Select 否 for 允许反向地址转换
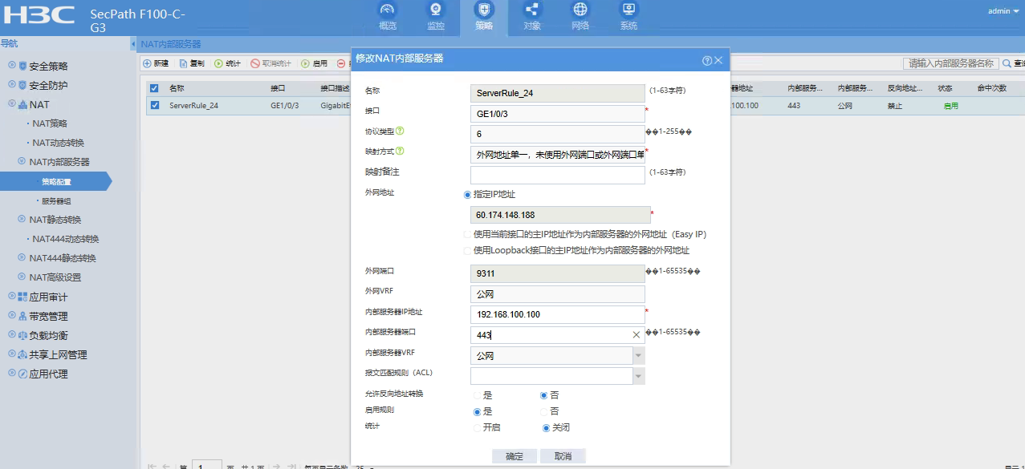Image resolution: width=1025 pixels, height=469 pixels. [544, 395]
